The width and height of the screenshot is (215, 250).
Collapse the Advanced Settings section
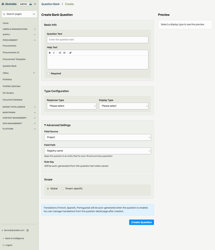coord(57,125)
